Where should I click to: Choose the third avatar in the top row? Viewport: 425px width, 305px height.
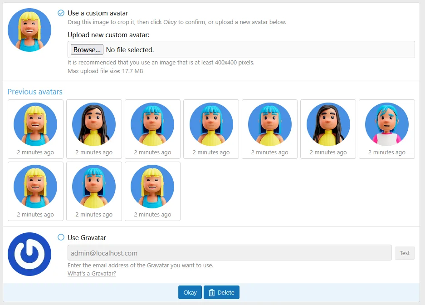152,129
